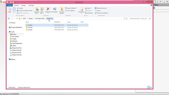Click the Copier icon in the ribbon
The width and height of the screenshot is (169, 95).
point(10,10)
